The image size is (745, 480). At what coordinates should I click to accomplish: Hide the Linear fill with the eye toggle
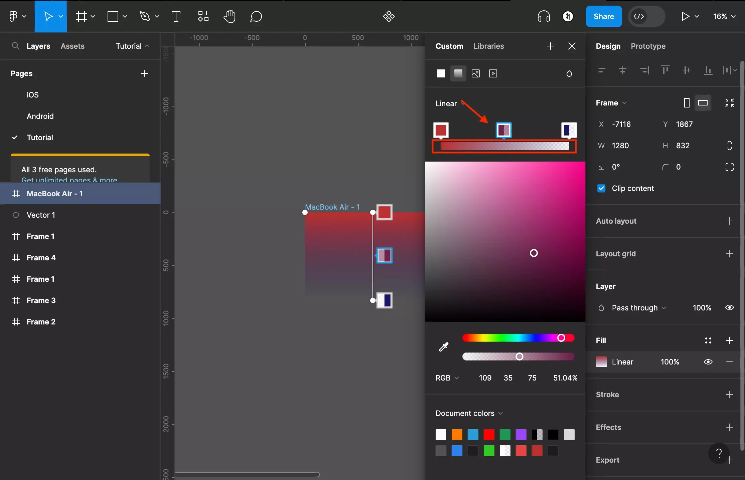pos(708,362)
